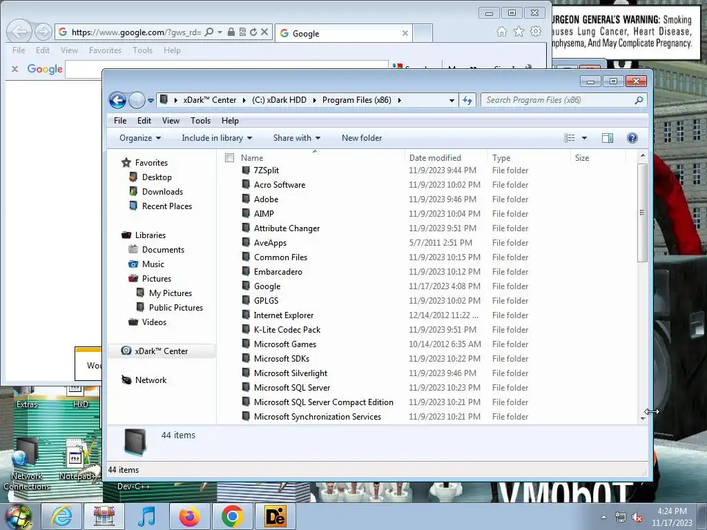Open the Help menu in Explorer

tap(230, 121)
